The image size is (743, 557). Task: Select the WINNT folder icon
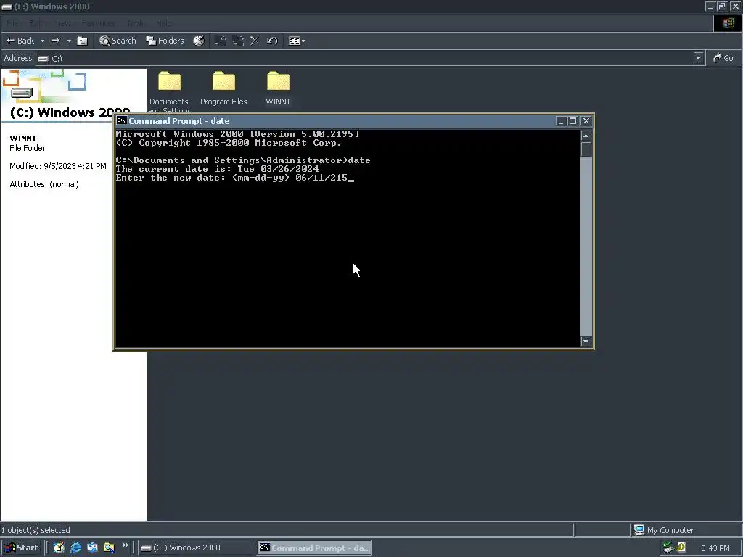[x=278, y=81]
